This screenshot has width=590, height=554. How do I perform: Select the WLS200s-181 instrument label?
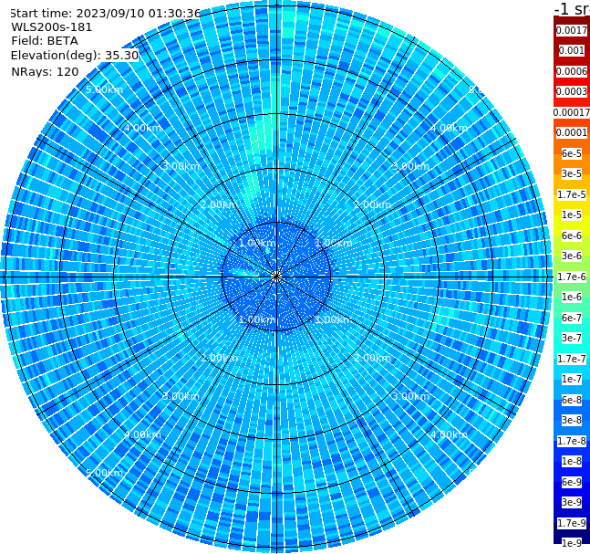click(x=52, y=27)
